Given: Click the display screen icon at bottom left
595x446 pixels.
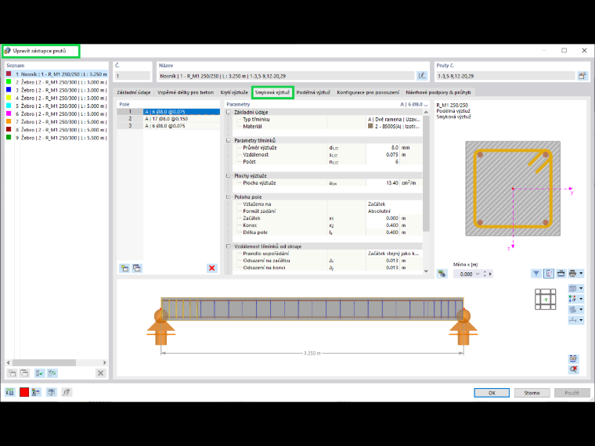Looking at the screenshot, I should click(x=51, y=392).
